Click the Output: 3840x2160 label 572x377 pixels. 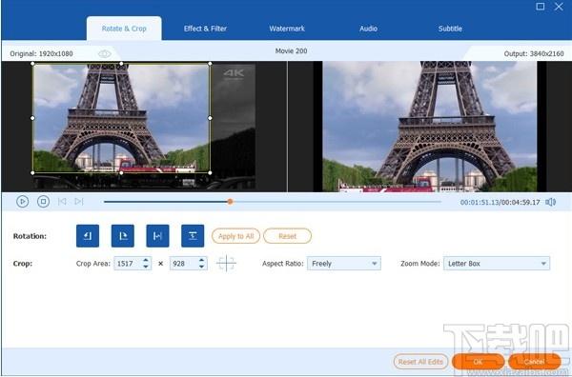click(534, 54)
